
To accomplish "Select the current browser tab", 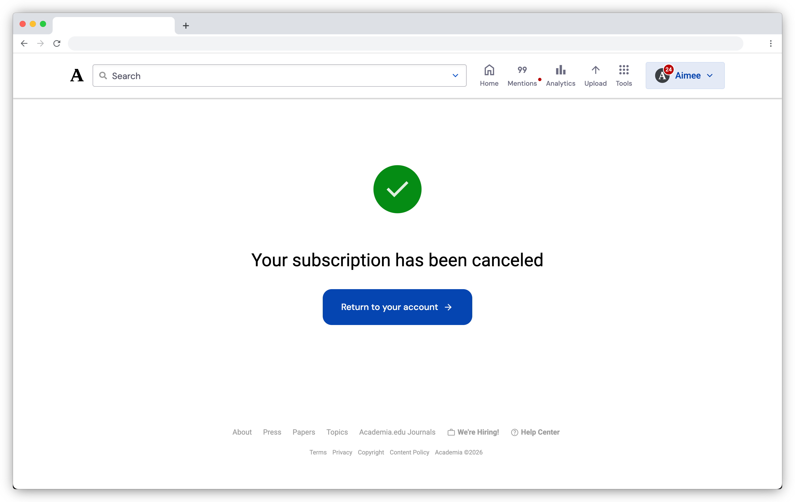I will click(x=113, y=25).
